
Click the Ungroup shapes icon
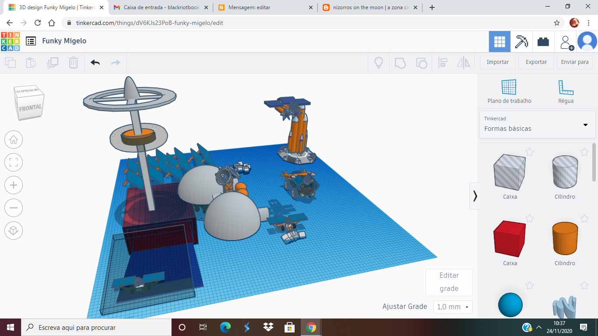(421, 63)
